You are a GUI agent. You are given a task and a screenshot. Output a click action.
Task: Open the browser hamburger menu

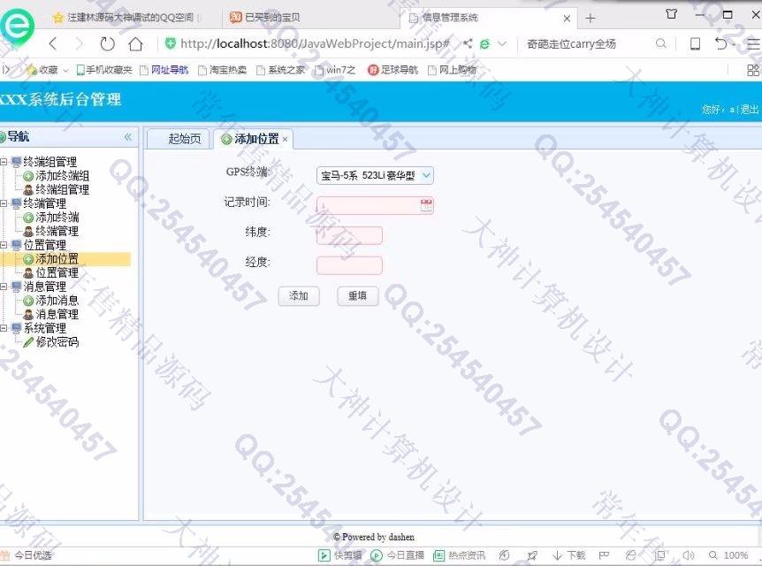coord(754,43)
